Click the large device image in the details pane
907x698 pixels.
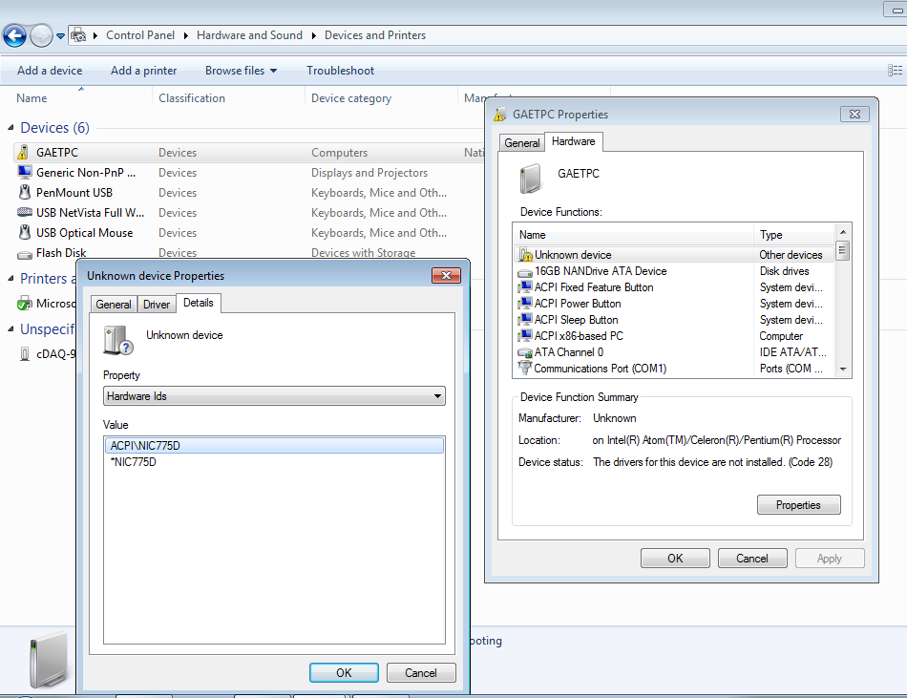coord(49,660)
